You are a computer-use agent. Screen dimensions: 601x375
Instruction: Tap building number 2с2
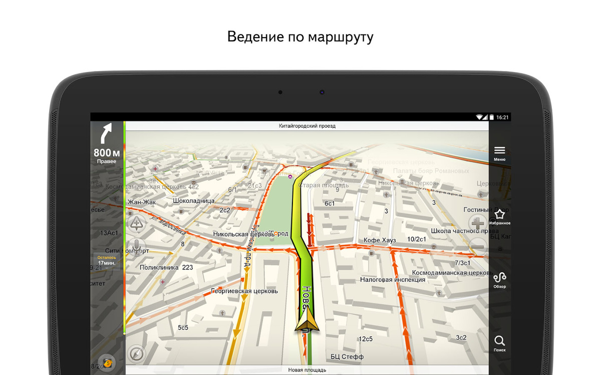click(x=224, y=210)
